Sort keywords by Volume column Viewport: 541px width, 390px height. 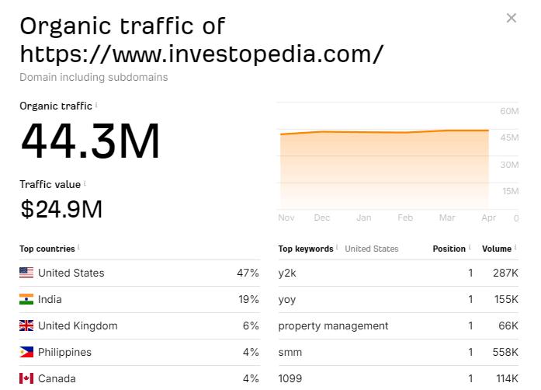tap(497, 249)
